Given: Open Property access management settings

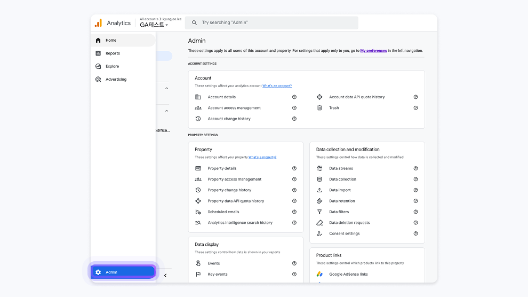Looking at the screenshot, I should tap(235, 179).
